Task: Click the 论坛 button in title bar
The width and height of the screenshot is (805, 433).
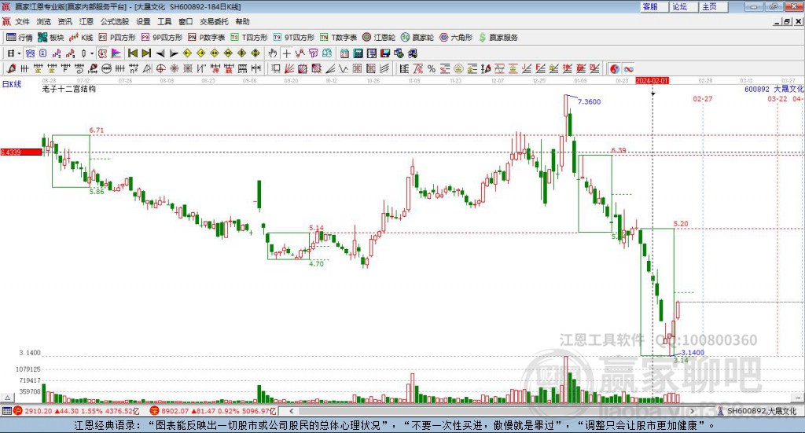Action: coord(684,6)
